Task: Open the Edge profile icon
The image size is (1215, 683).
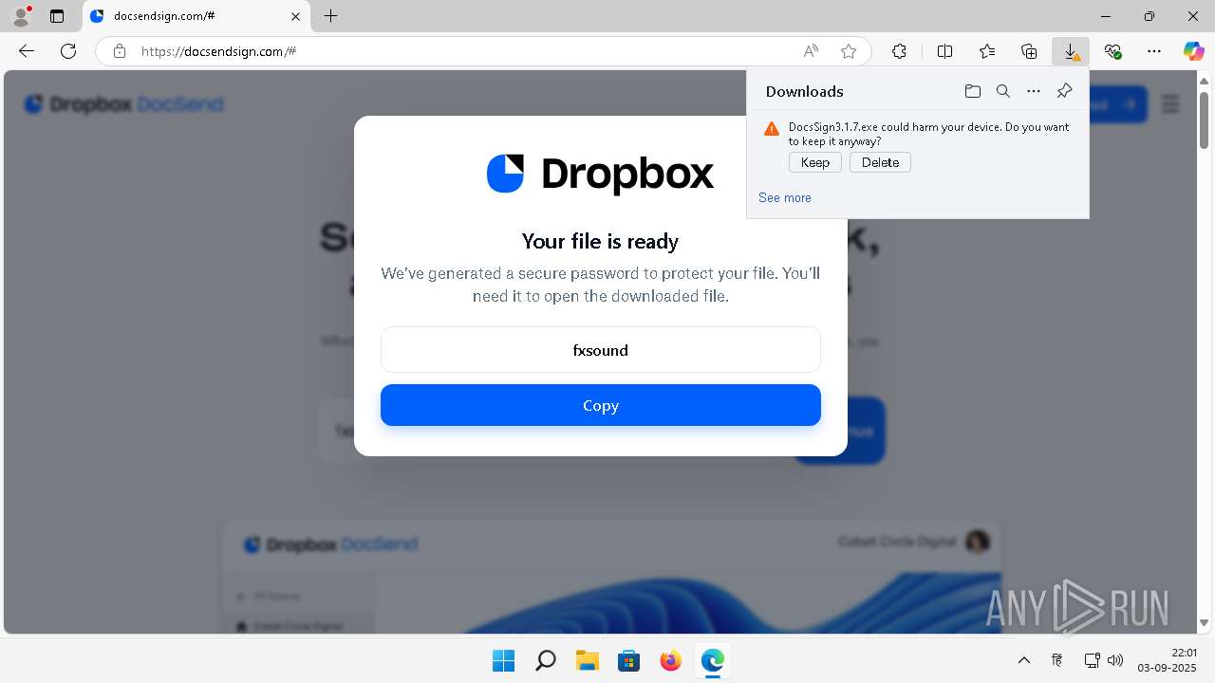Action: [21, 16]
